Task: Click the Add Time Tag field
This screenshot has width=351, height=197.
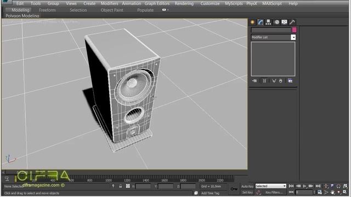Action: [213, 193]
